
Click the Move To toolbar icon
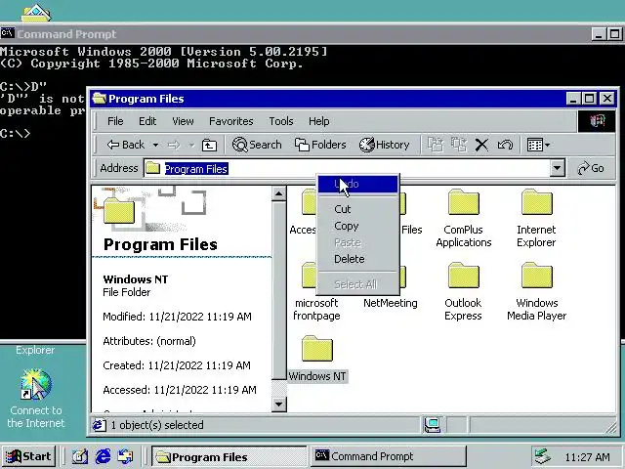(436, 145)
